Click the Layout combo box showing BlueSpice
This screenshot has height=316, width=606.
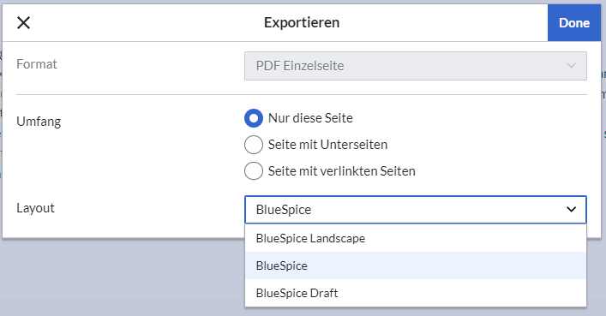coord(416,210)
